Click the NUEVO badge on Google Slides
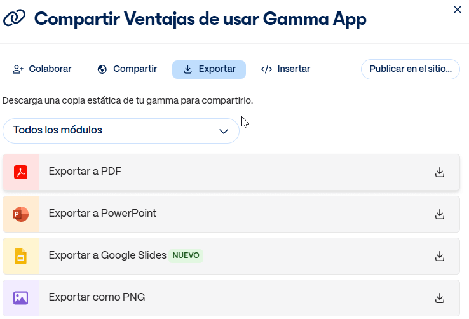The width and height of the screenshot is (469, 319). pyautogui.click(x=186, y=255)
